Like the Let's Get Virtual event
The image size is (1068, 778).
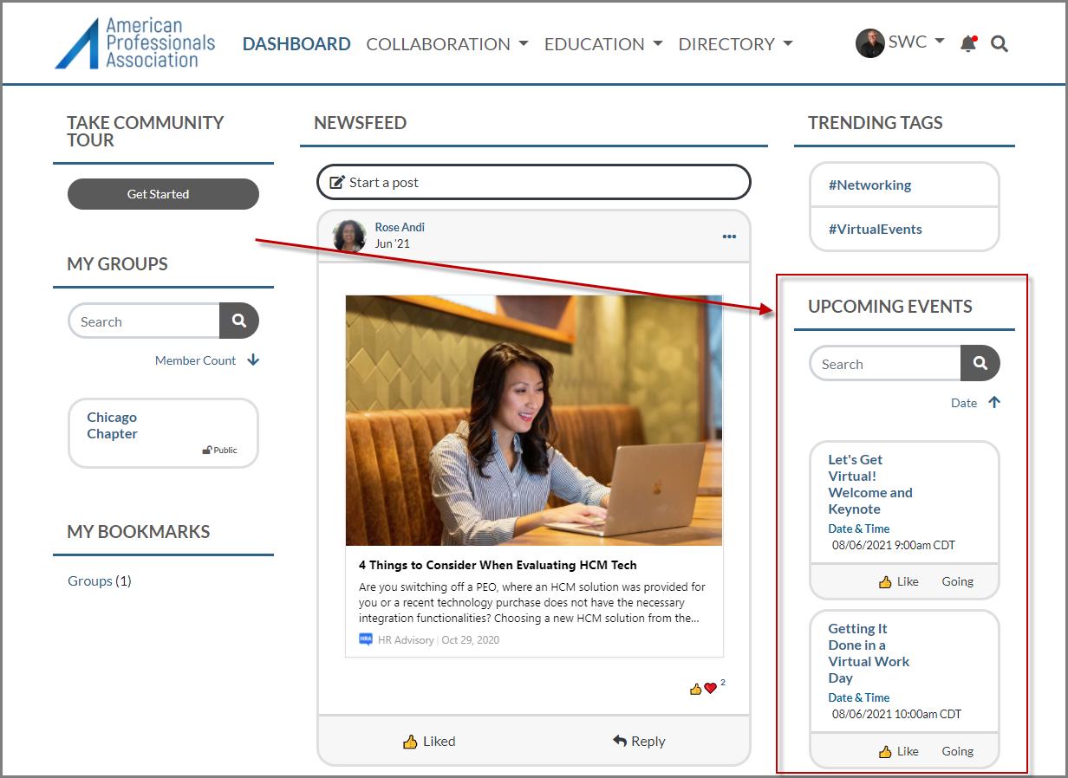[898, 581]
